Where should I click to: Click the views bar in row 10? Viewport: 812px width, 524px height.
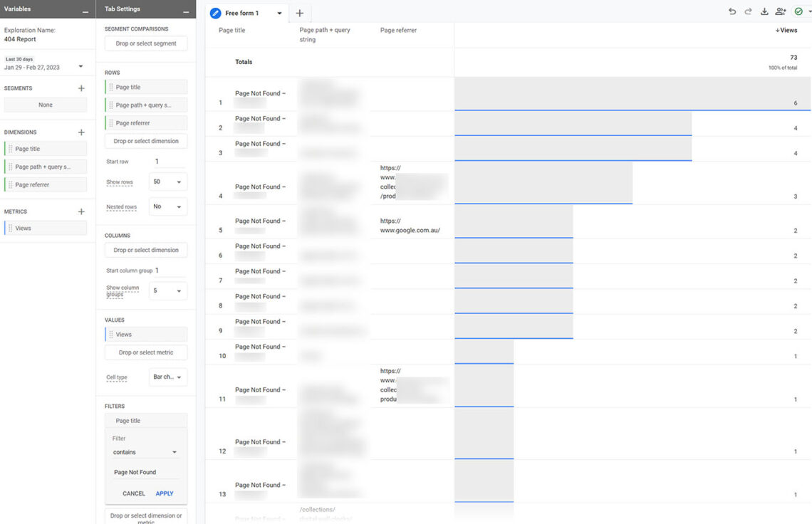click(x=484, y=352)
